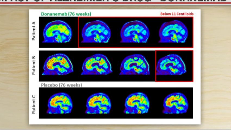Select the "Patient A" row label
The image size is (231, 130).
tap(34, 31)
